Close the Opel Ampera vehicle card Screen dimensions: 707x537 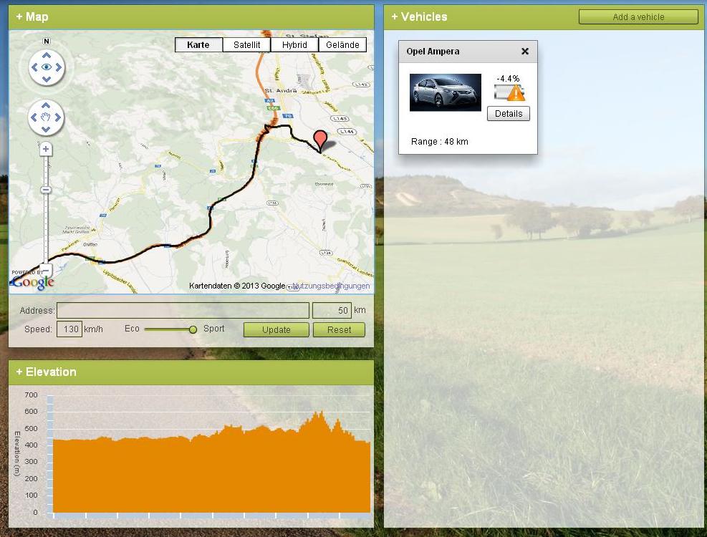tap(525, 52)
